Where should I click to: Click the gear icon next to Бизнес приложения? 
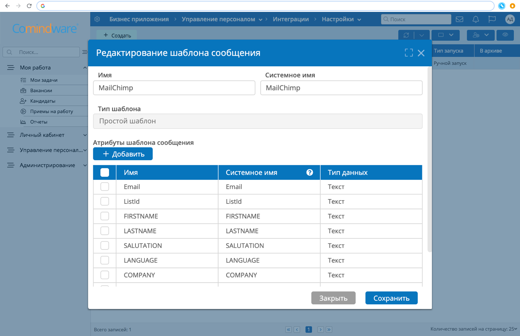(97, 19)
